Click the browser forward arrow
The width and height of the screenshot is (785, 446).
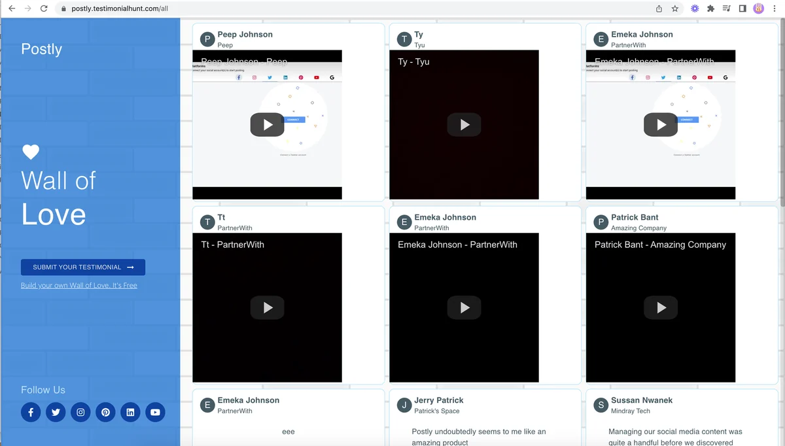[27, 9]
